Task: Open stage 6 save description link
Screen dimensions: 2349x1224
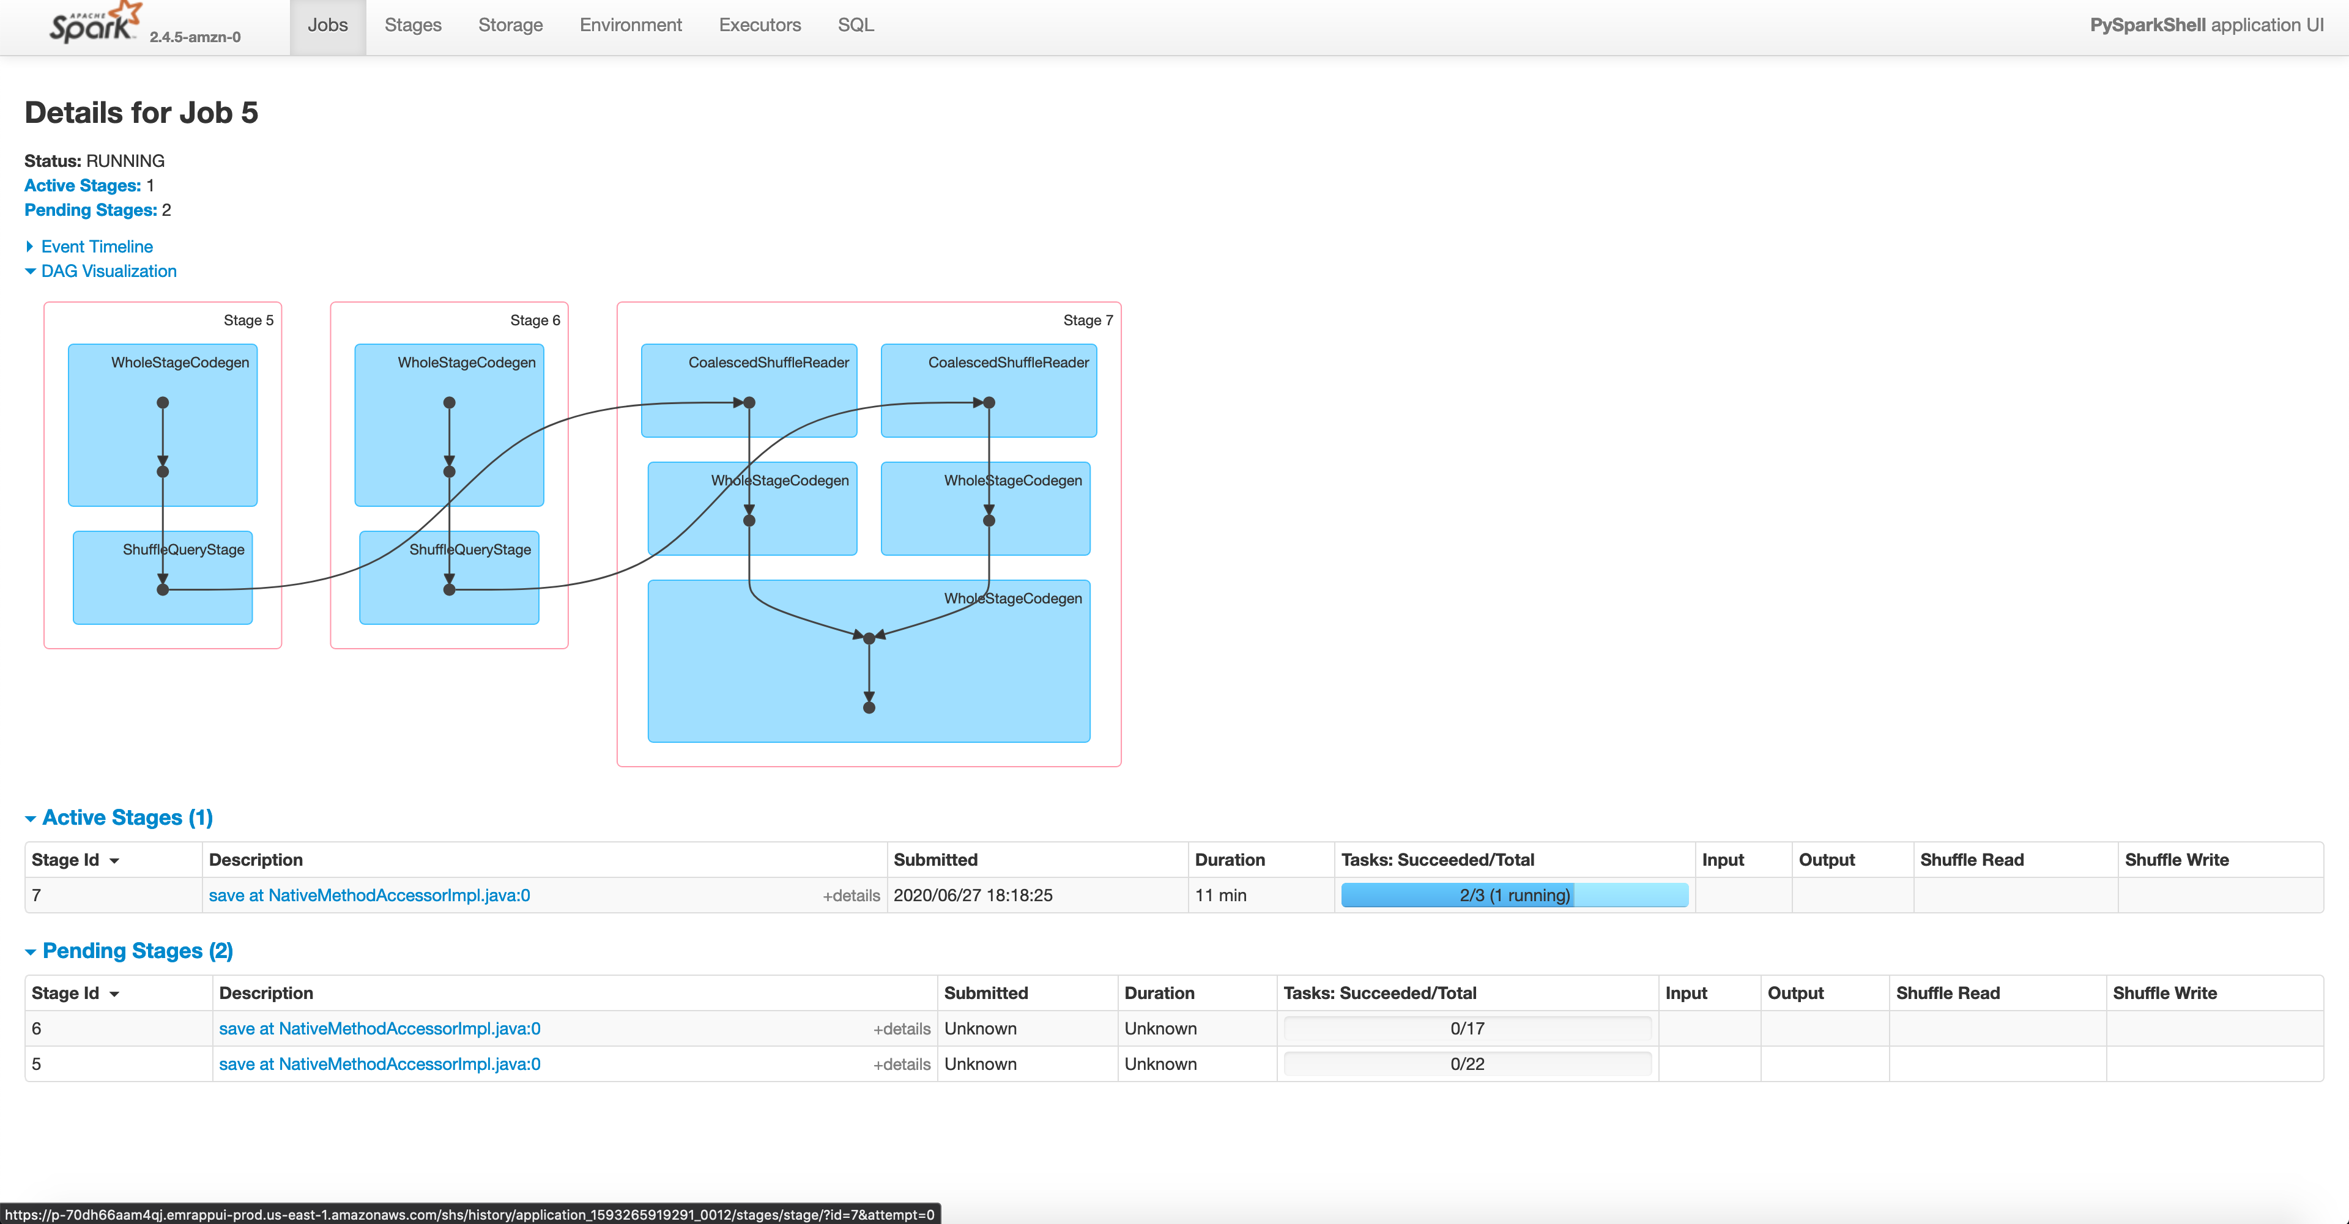Action: pos(379,1028)
